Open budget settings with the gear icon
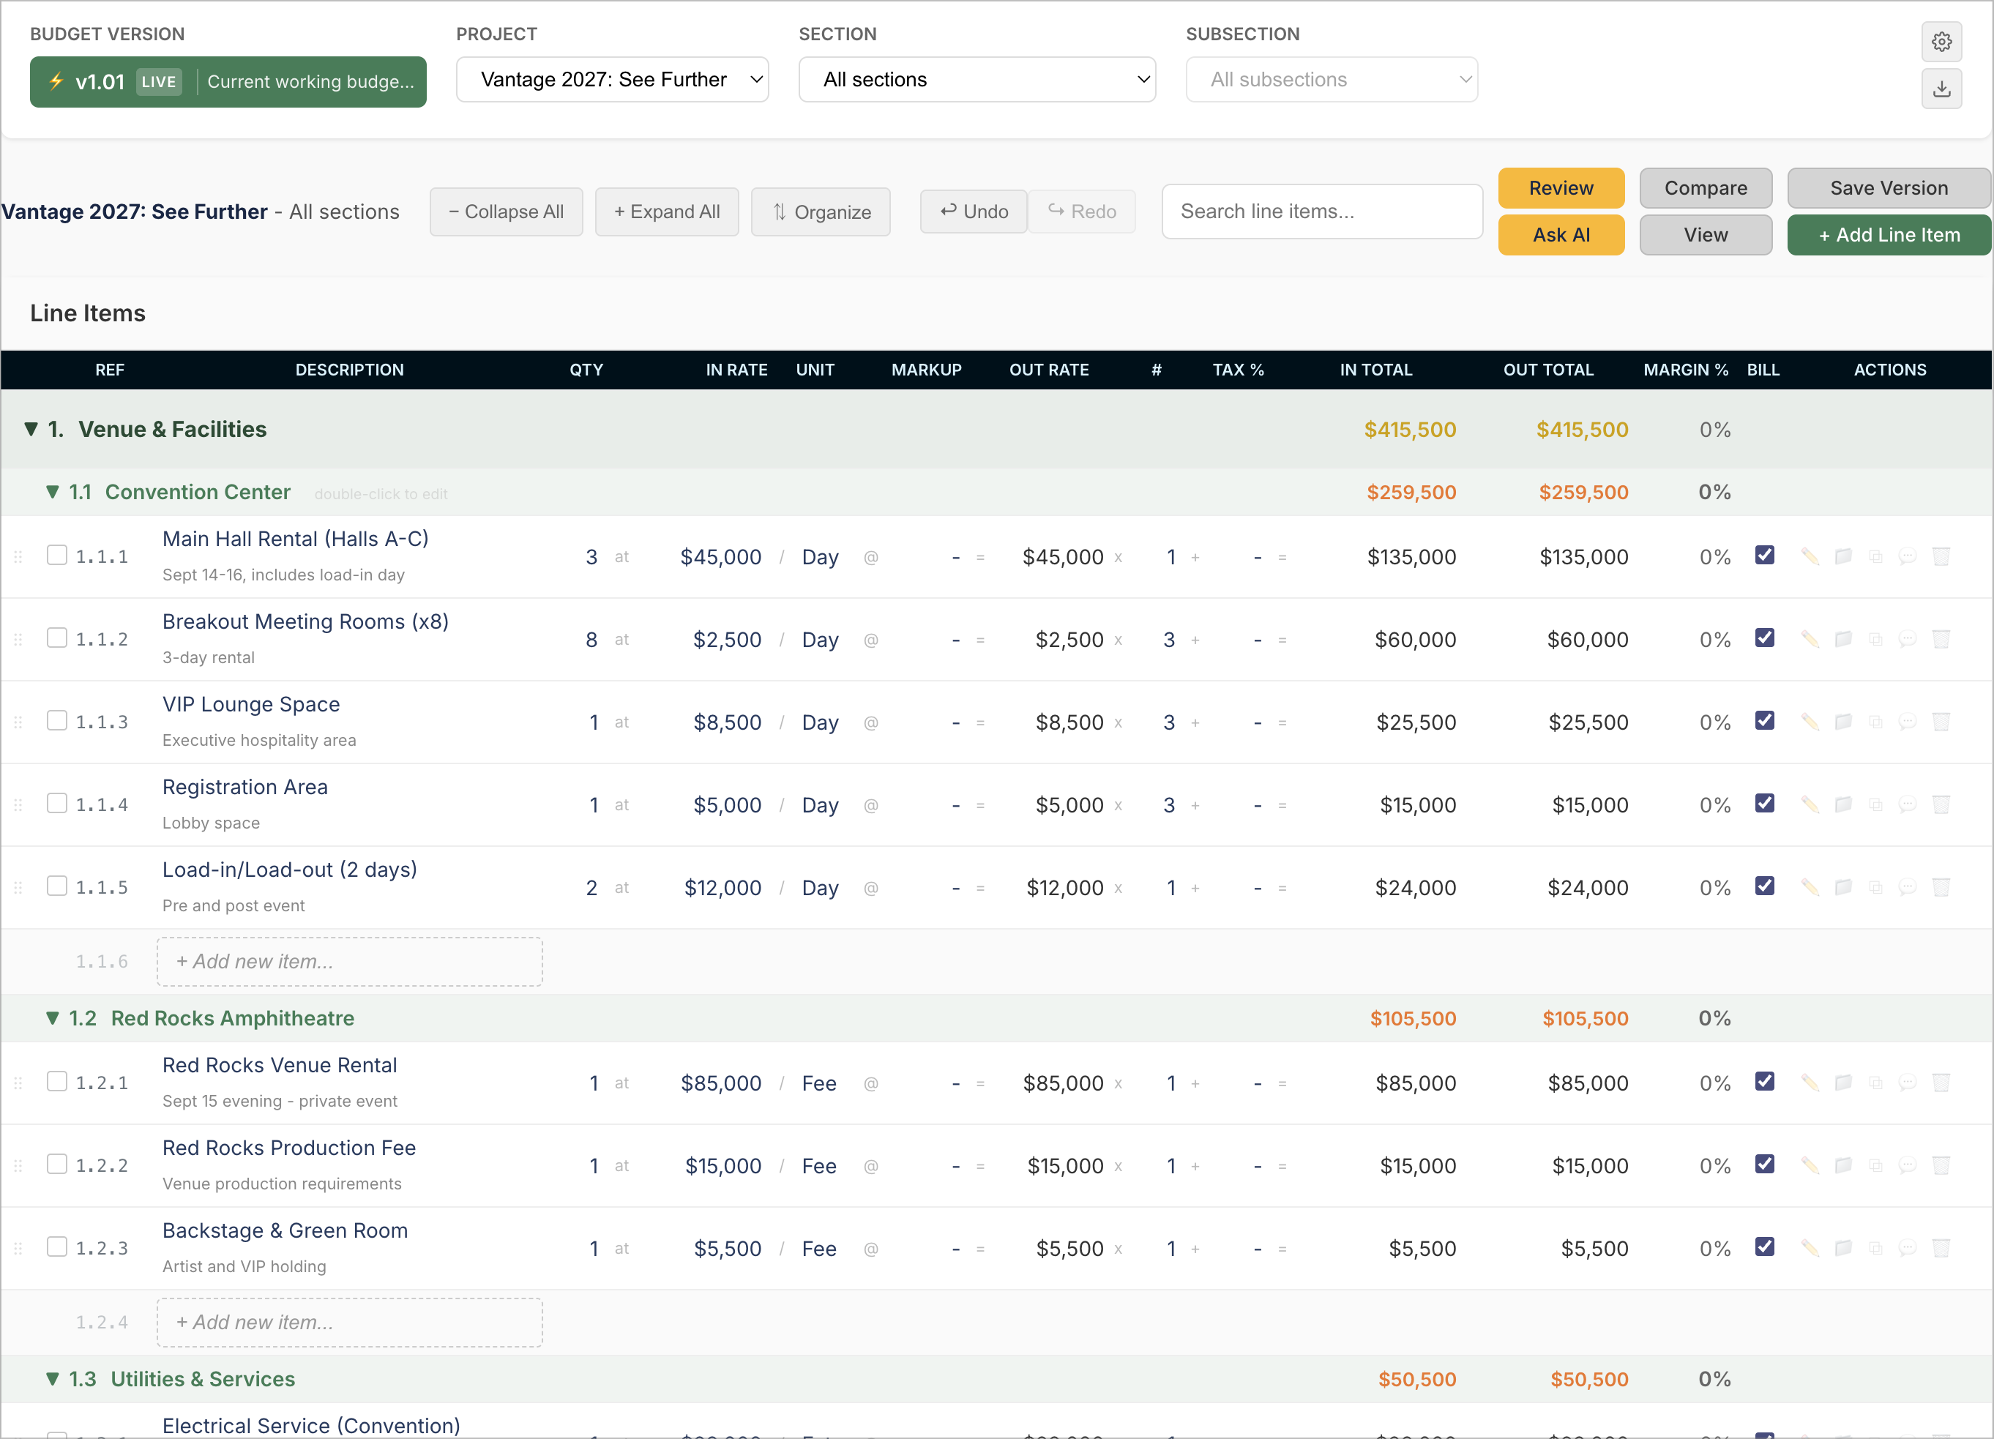 coord(1942,41)
